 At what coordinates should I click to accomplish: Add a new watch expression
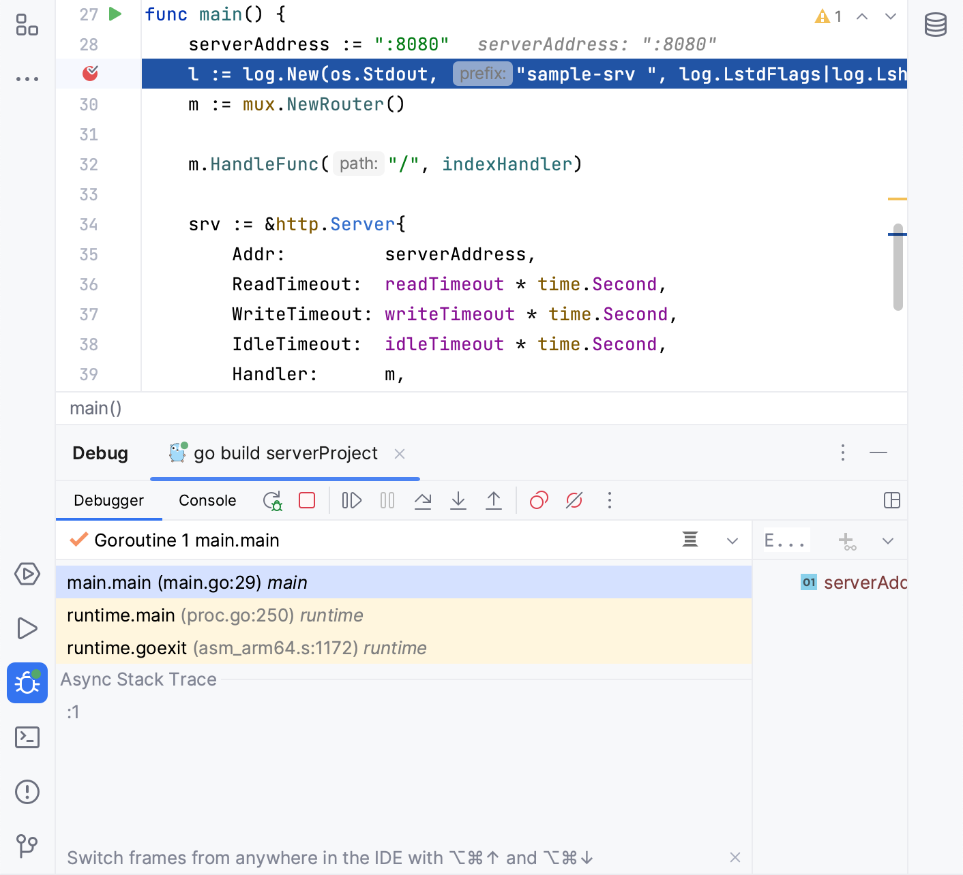click(x=848, y=540)
